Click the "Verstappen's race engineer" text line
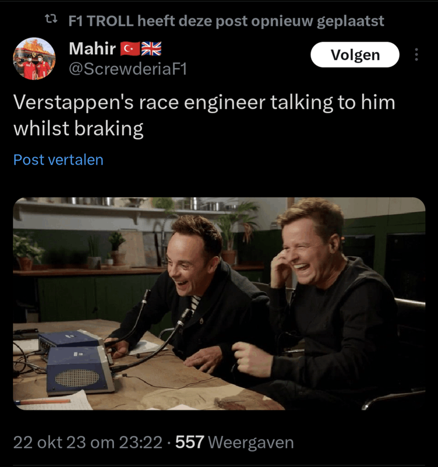The image size is (438, 467). [x=204, y=103]
